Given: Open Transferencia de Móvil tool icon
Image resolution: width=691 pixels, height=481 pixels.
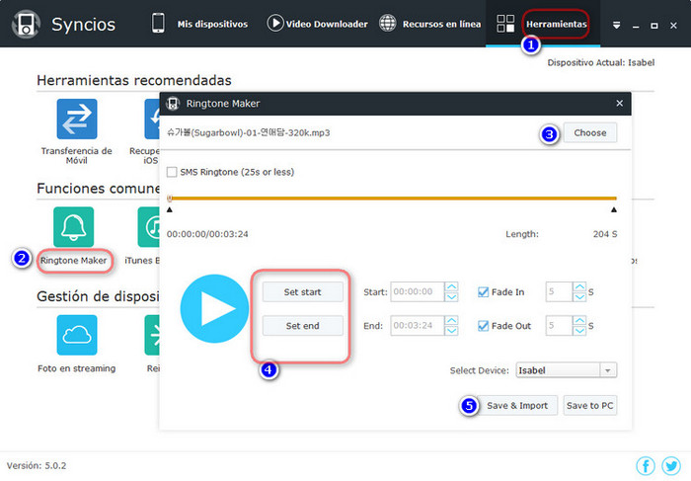Looking at the screenshot, I should [x=77, y=119].
